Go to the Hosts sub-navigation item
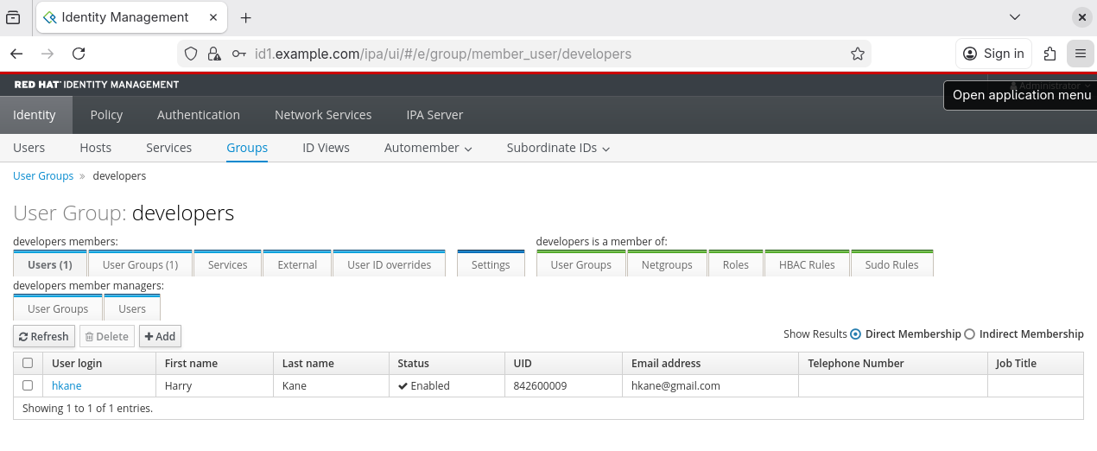Image resolution: width=1097 pixels, height=451 pixels. [96, 148]
